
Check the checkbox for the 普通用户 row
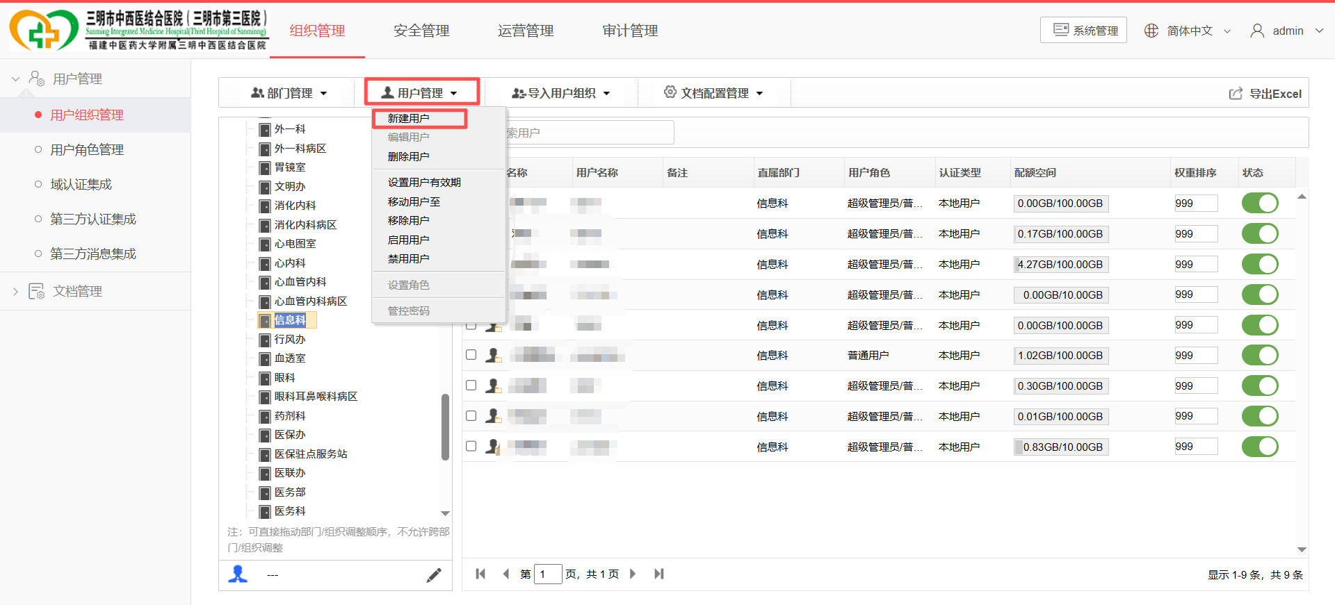(x=471, y=355)
